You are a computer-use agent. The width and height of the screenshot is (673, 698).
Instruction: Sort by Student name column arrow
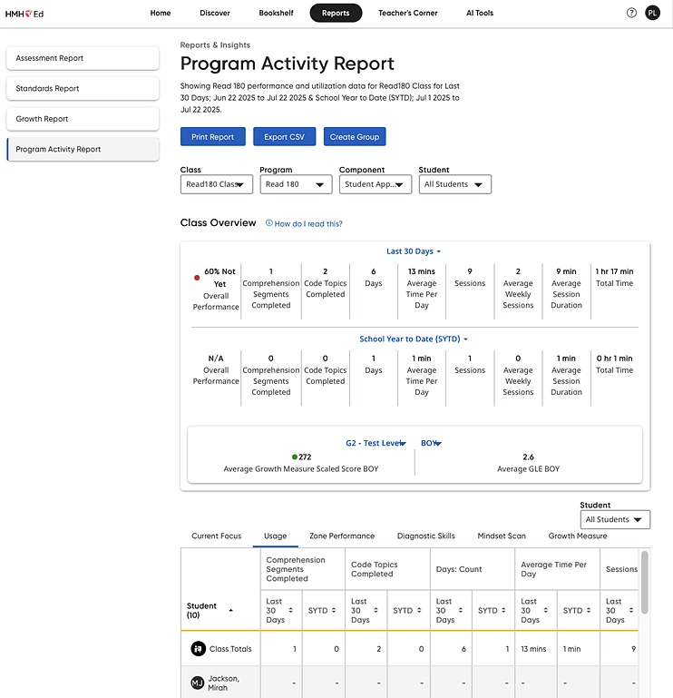coord(231,610)
